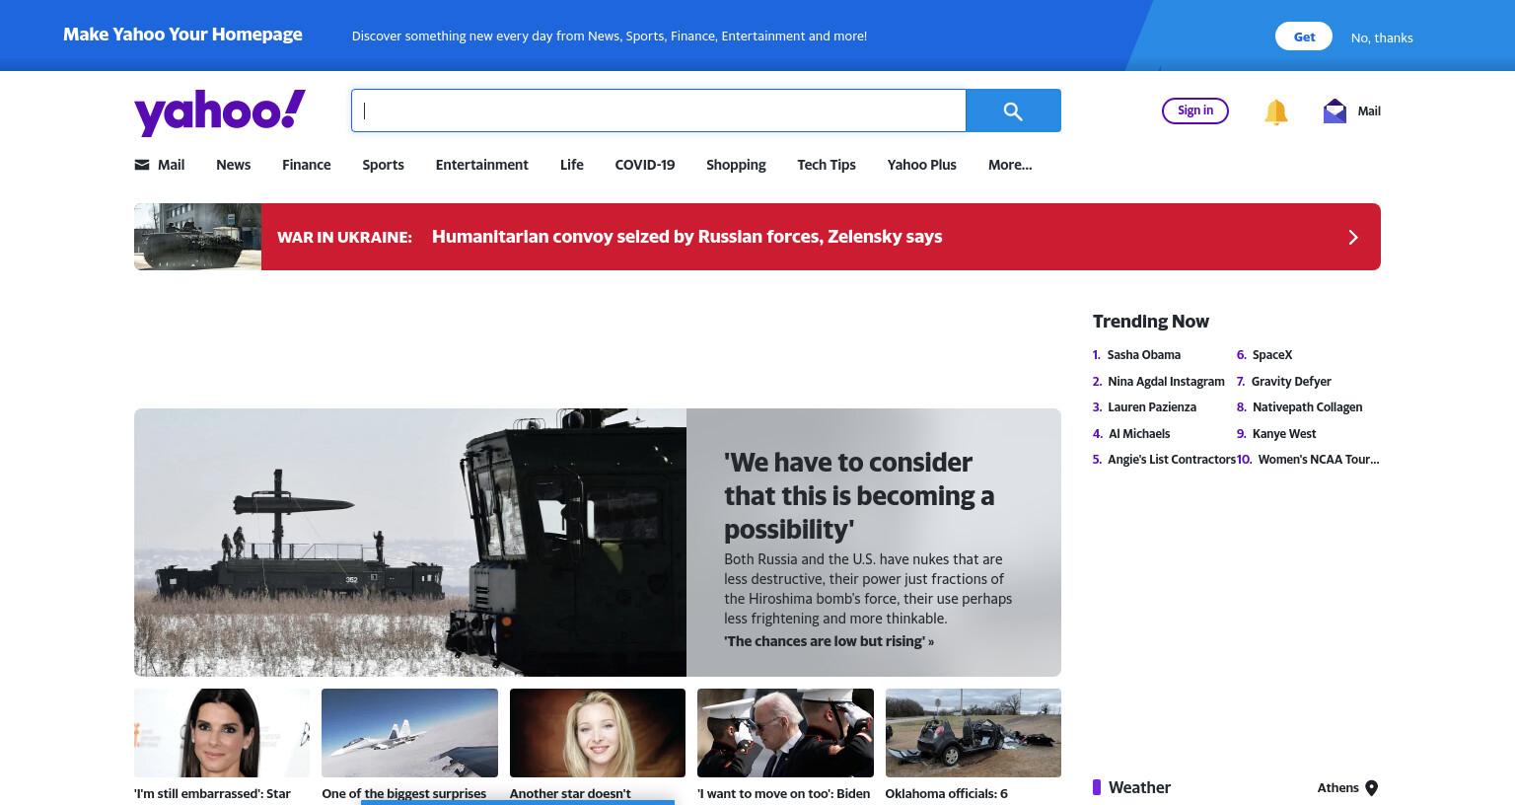Open Life in navigation bar
The image size is (1515, 805).
pos(572,165)
